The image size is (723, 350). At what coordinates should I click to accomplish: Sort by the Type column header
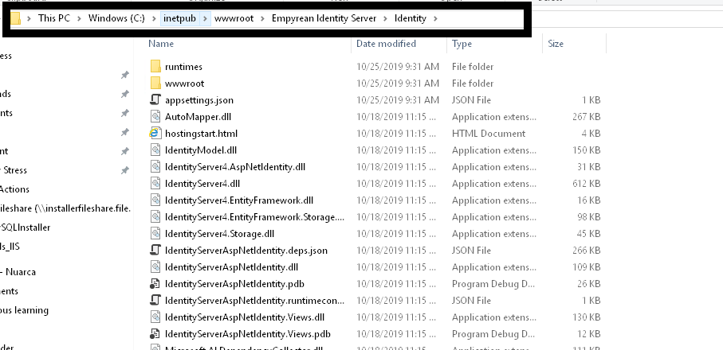pos(462,44)
